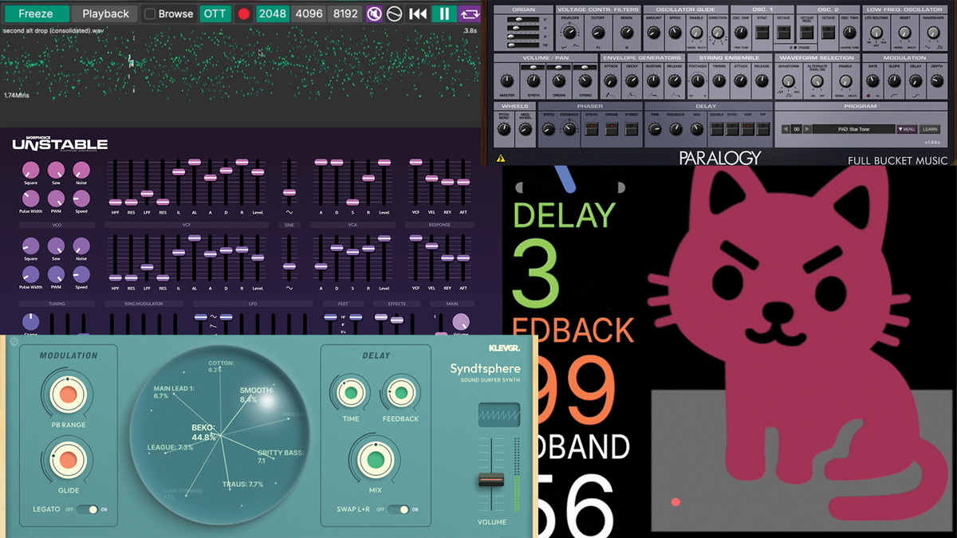
Task: Click the pink Square knob in Unstable
Action: tap(30, 170)
